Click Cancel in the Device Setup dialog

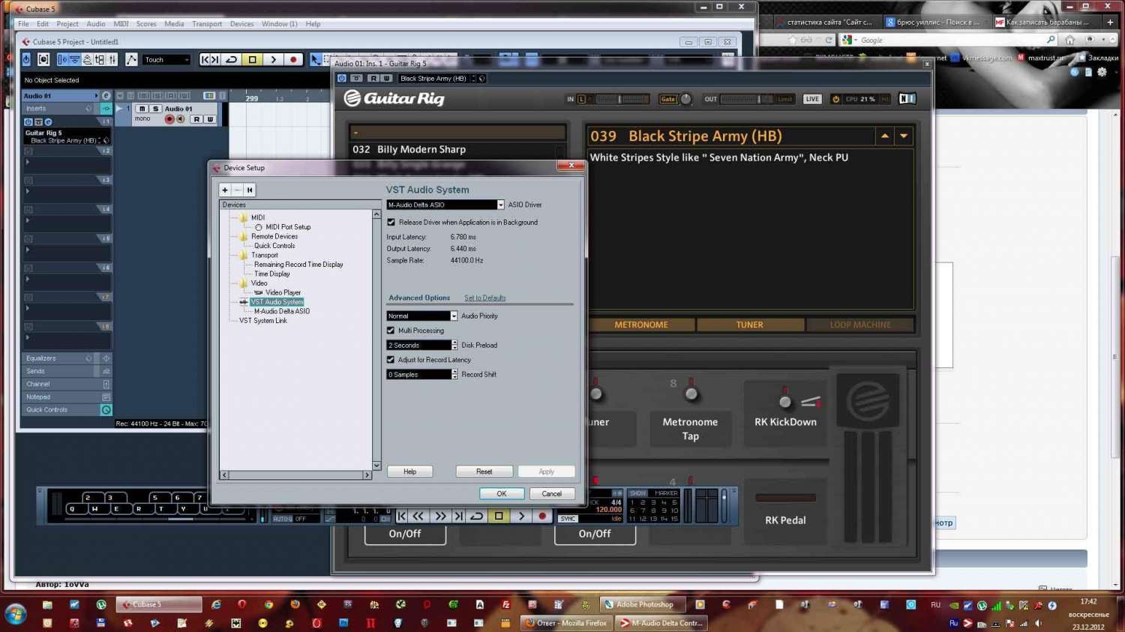coord(552,494)
